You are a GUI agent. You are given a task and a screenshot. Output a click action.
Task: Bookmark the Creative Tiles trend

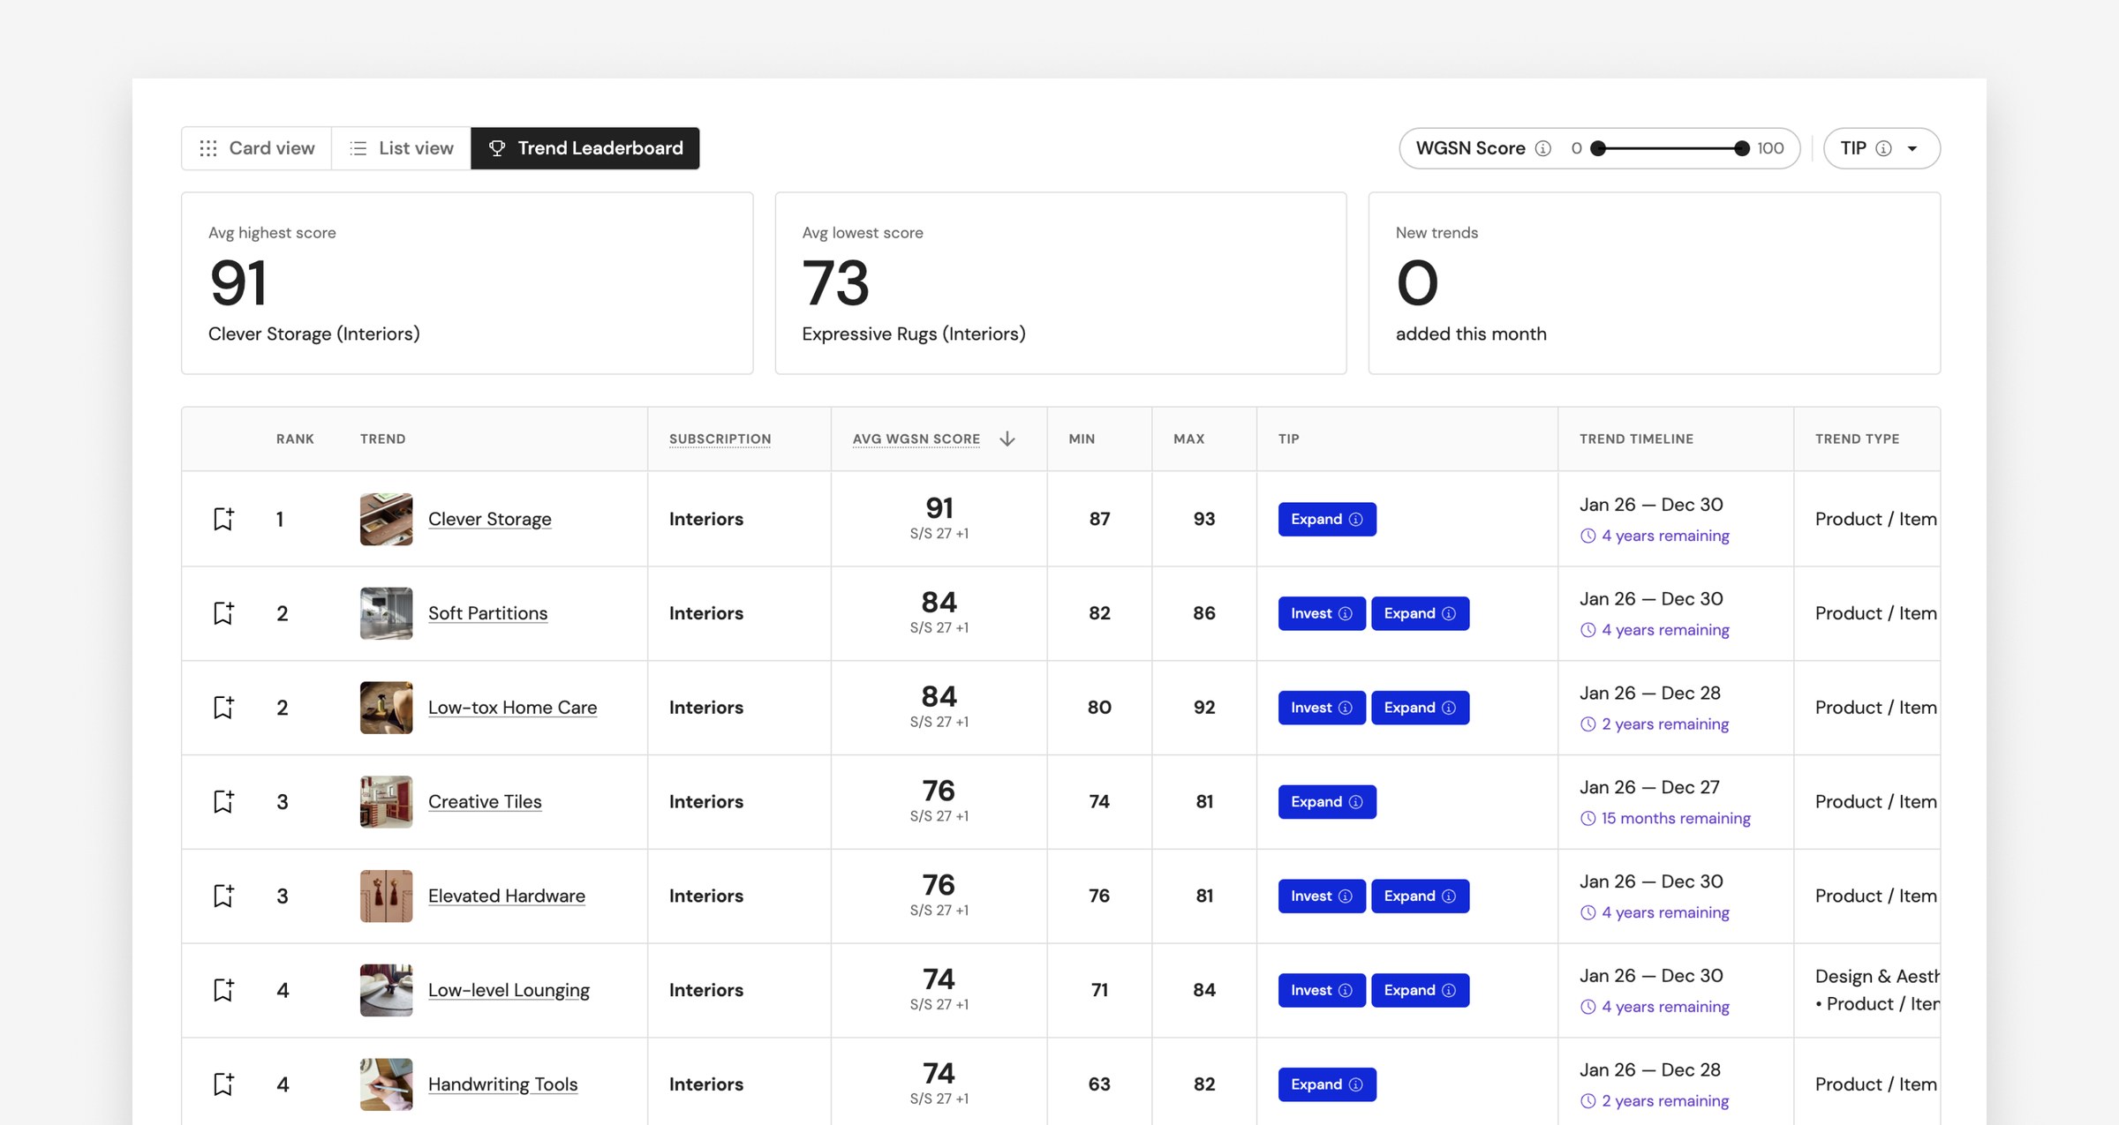[223, 801]
